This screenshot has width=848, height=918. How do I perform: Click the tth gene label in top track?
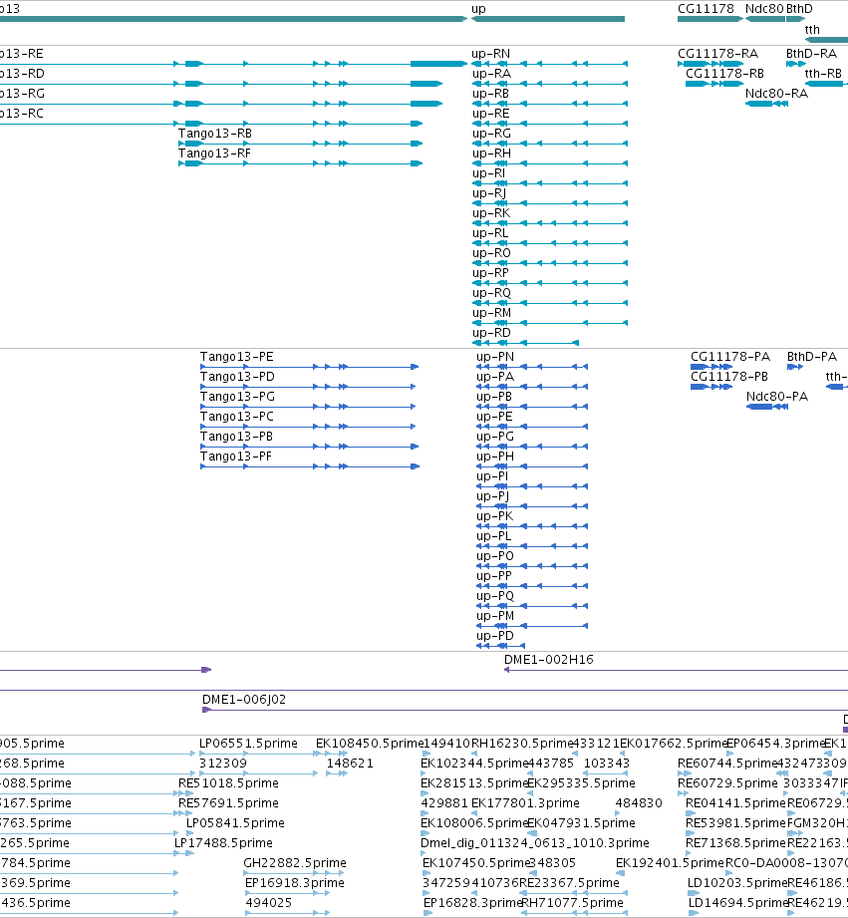[x=812, y=30]
